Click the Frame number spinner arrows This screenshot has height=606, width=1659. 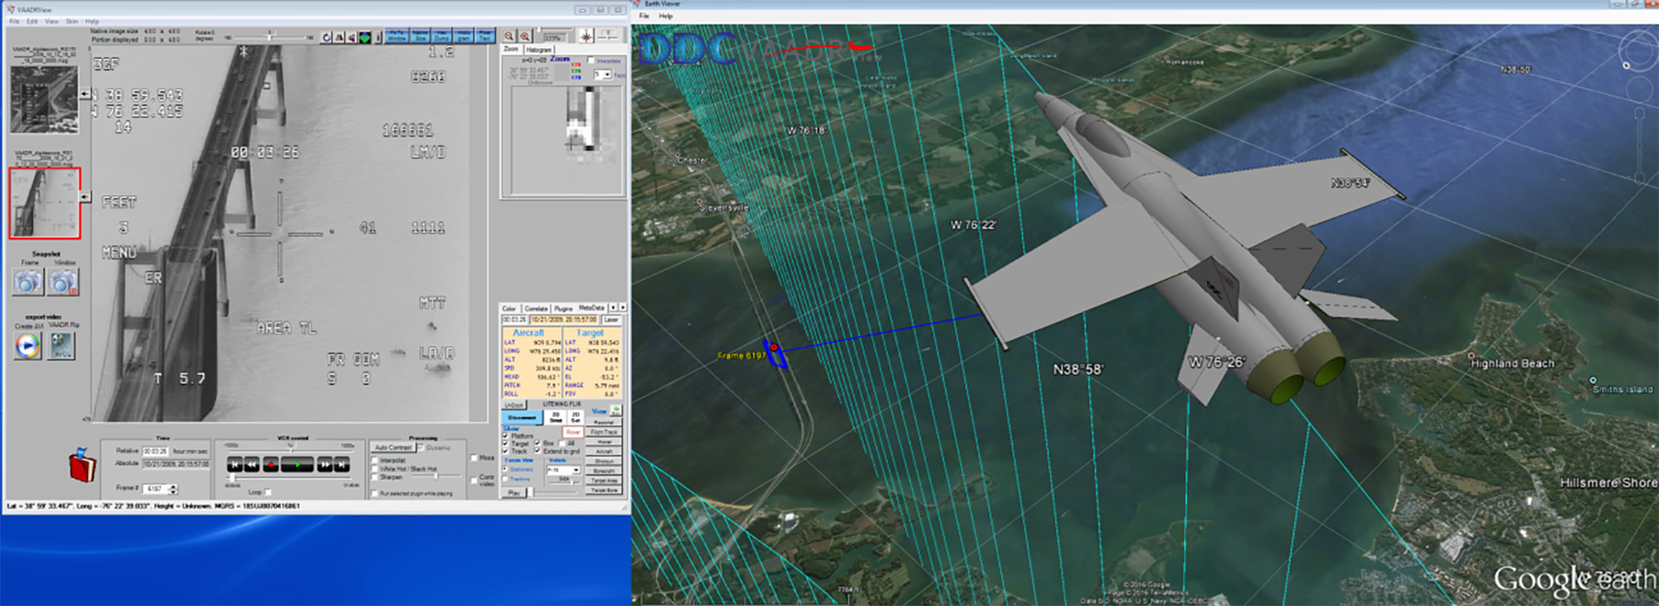(173, 489)
